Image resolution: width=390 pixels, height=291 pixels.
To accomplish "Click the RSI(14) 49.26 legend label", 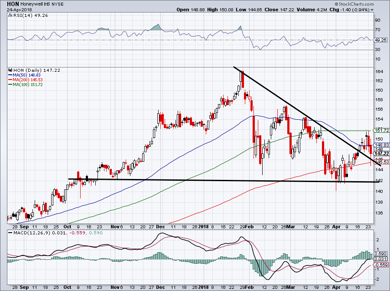I will point(31,15).
